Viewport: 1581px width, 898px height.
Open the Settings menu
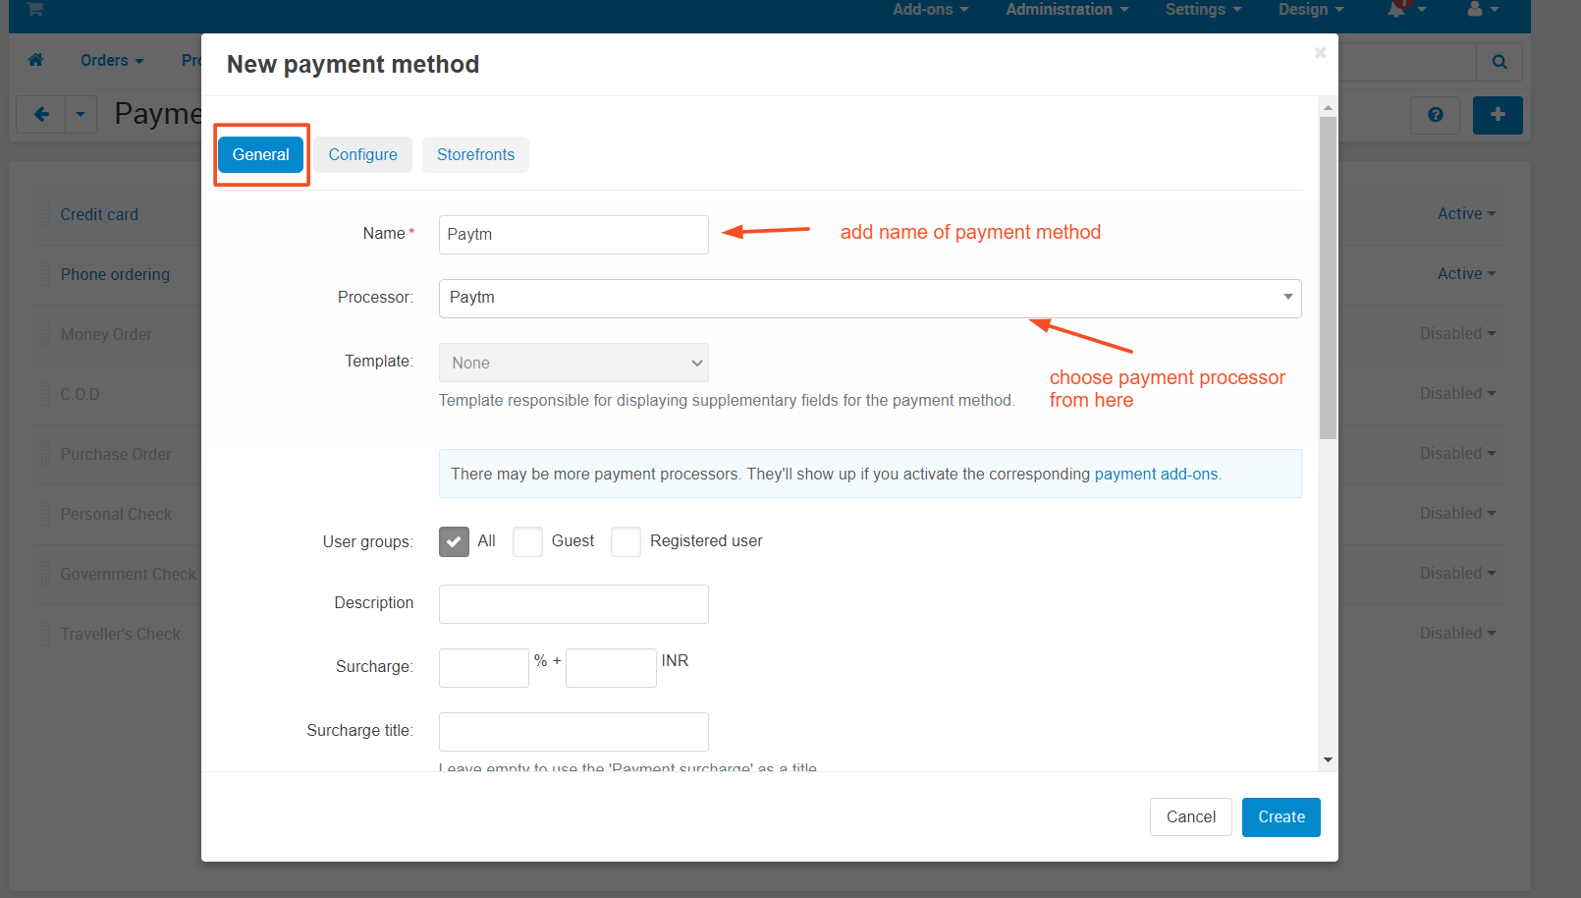pos(1203,9)
